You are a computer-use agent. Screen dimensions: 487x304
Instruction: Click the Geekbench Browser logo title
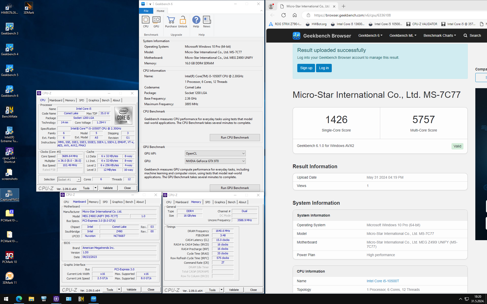coord(322,36)
